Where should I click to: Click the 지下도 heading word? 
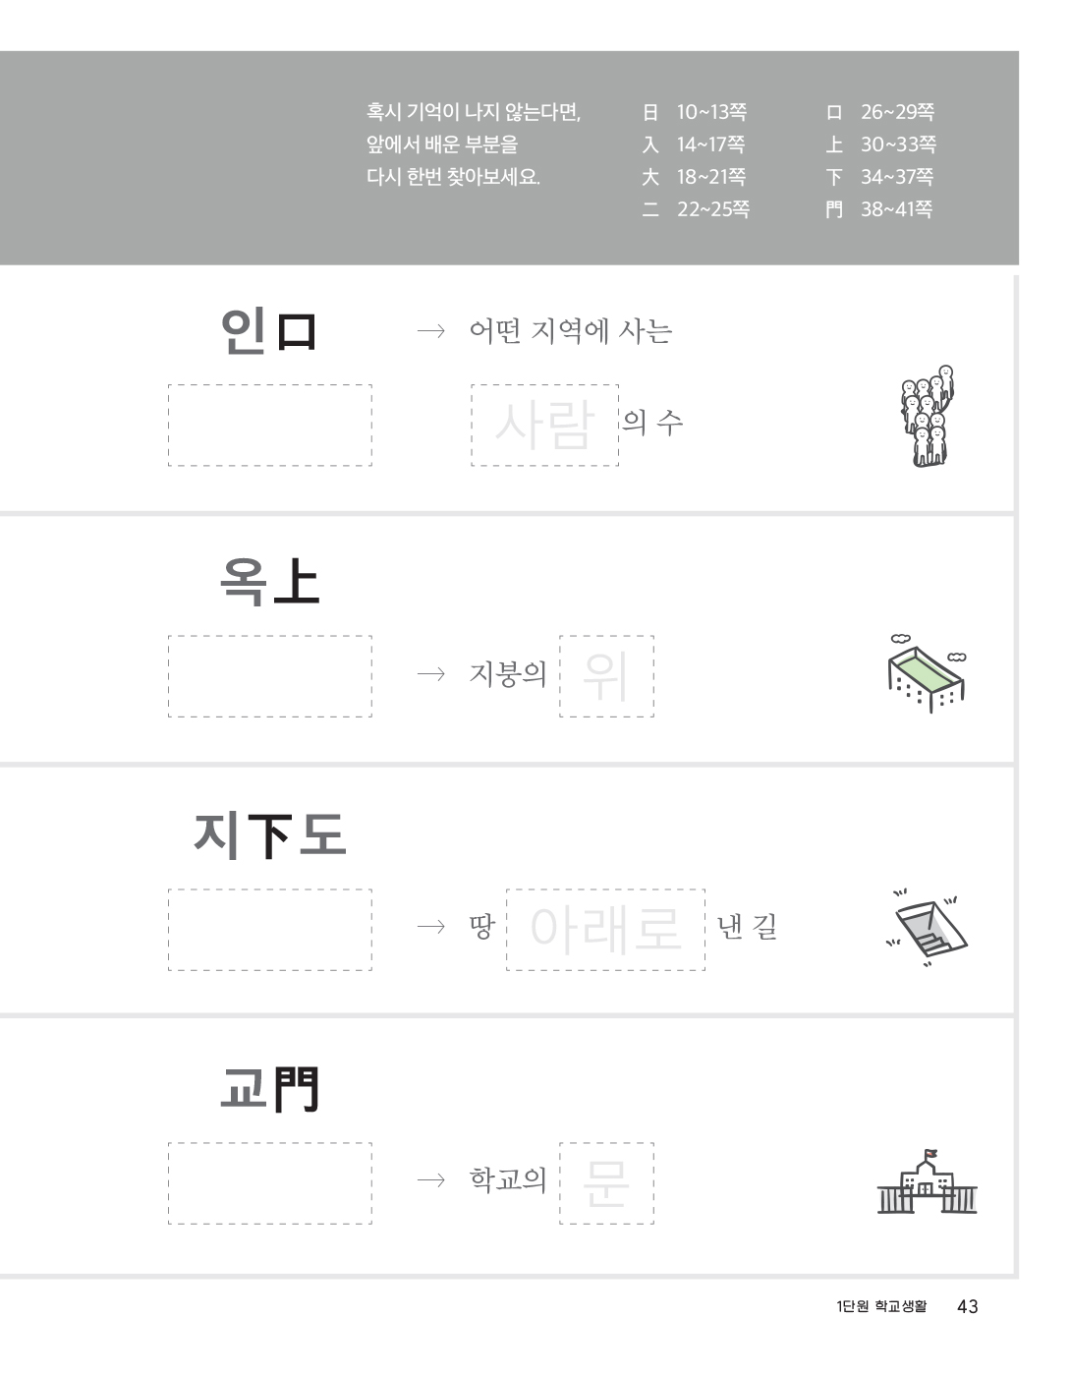coord(270,835)
